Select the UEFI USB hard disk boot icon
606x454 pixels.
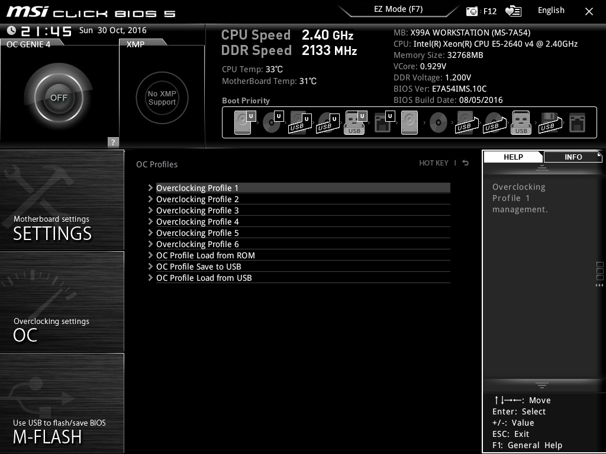click(x=300, y=122)
